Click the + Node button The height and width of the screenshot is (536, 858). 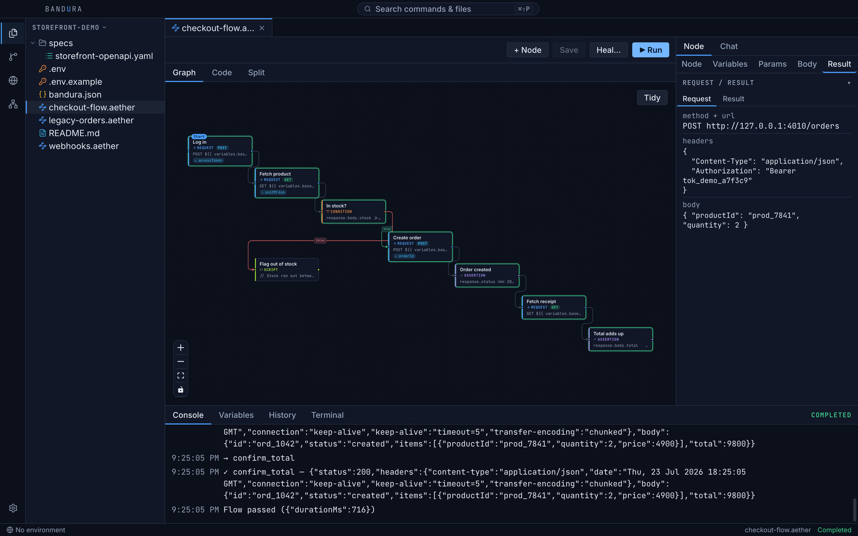point(528,50)
